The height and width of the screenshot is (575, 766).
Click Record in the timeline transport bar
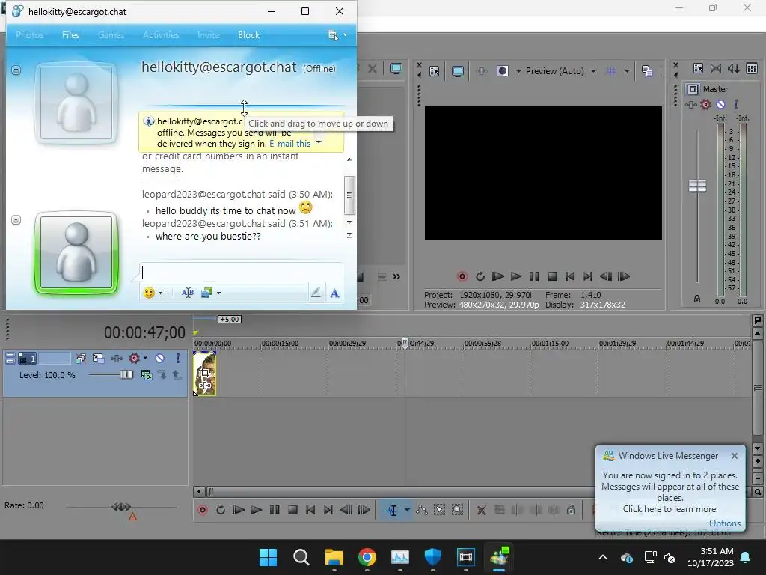[203, 510]
